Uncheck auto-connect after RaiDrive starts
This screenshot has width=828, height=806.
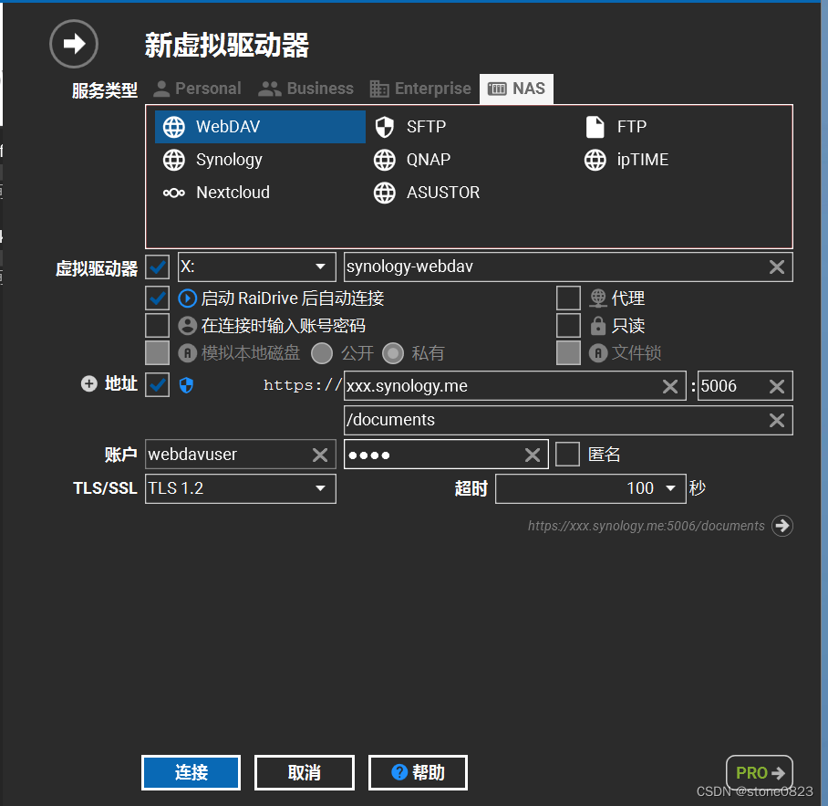(158, 298)
